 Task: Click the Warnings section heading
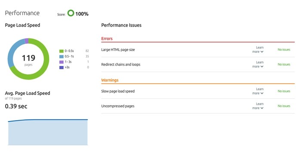coord(110,80)
